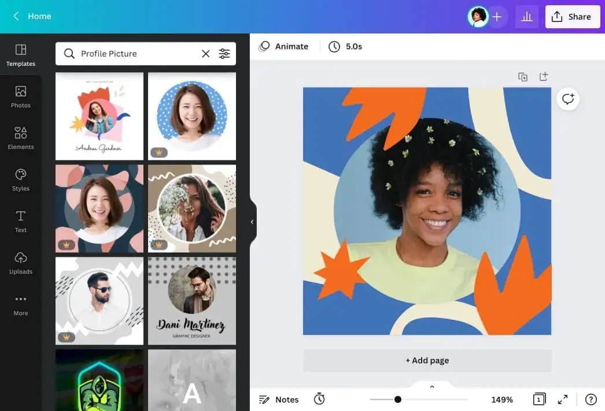Click the Share button
Screen dimensions: 605x411
[x=572, y=17]
